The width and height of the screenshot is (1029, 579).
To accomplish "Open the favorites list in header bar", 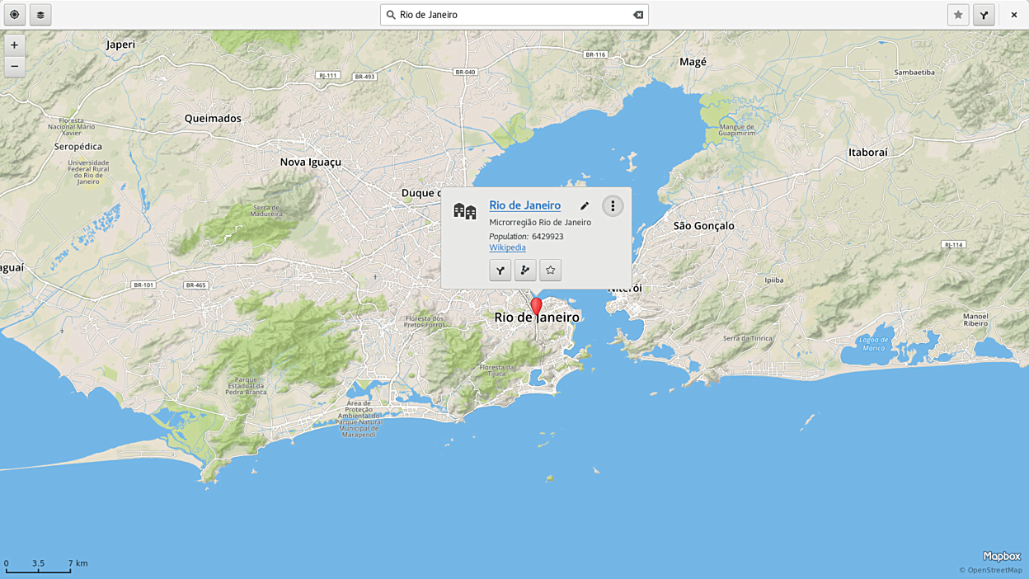I will 957,15.
